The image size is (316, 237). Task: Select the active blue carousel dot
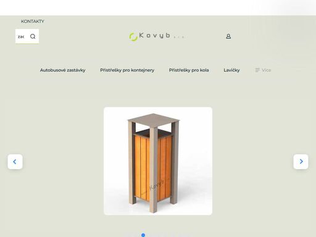143,235
